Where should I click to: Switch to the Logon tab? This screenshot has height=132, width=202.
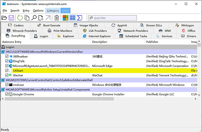[x=41, y=36]
